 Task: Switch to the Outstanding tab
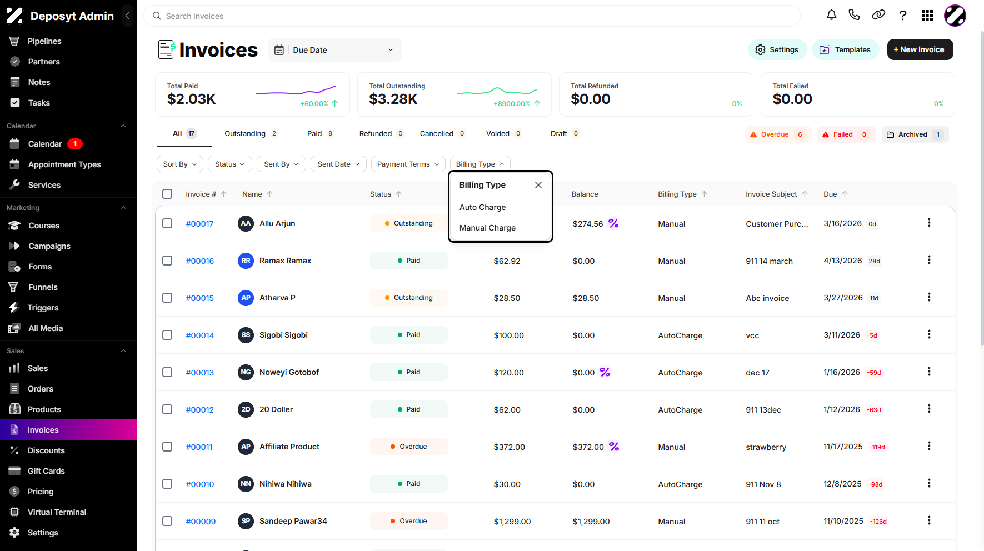point(251,134)
